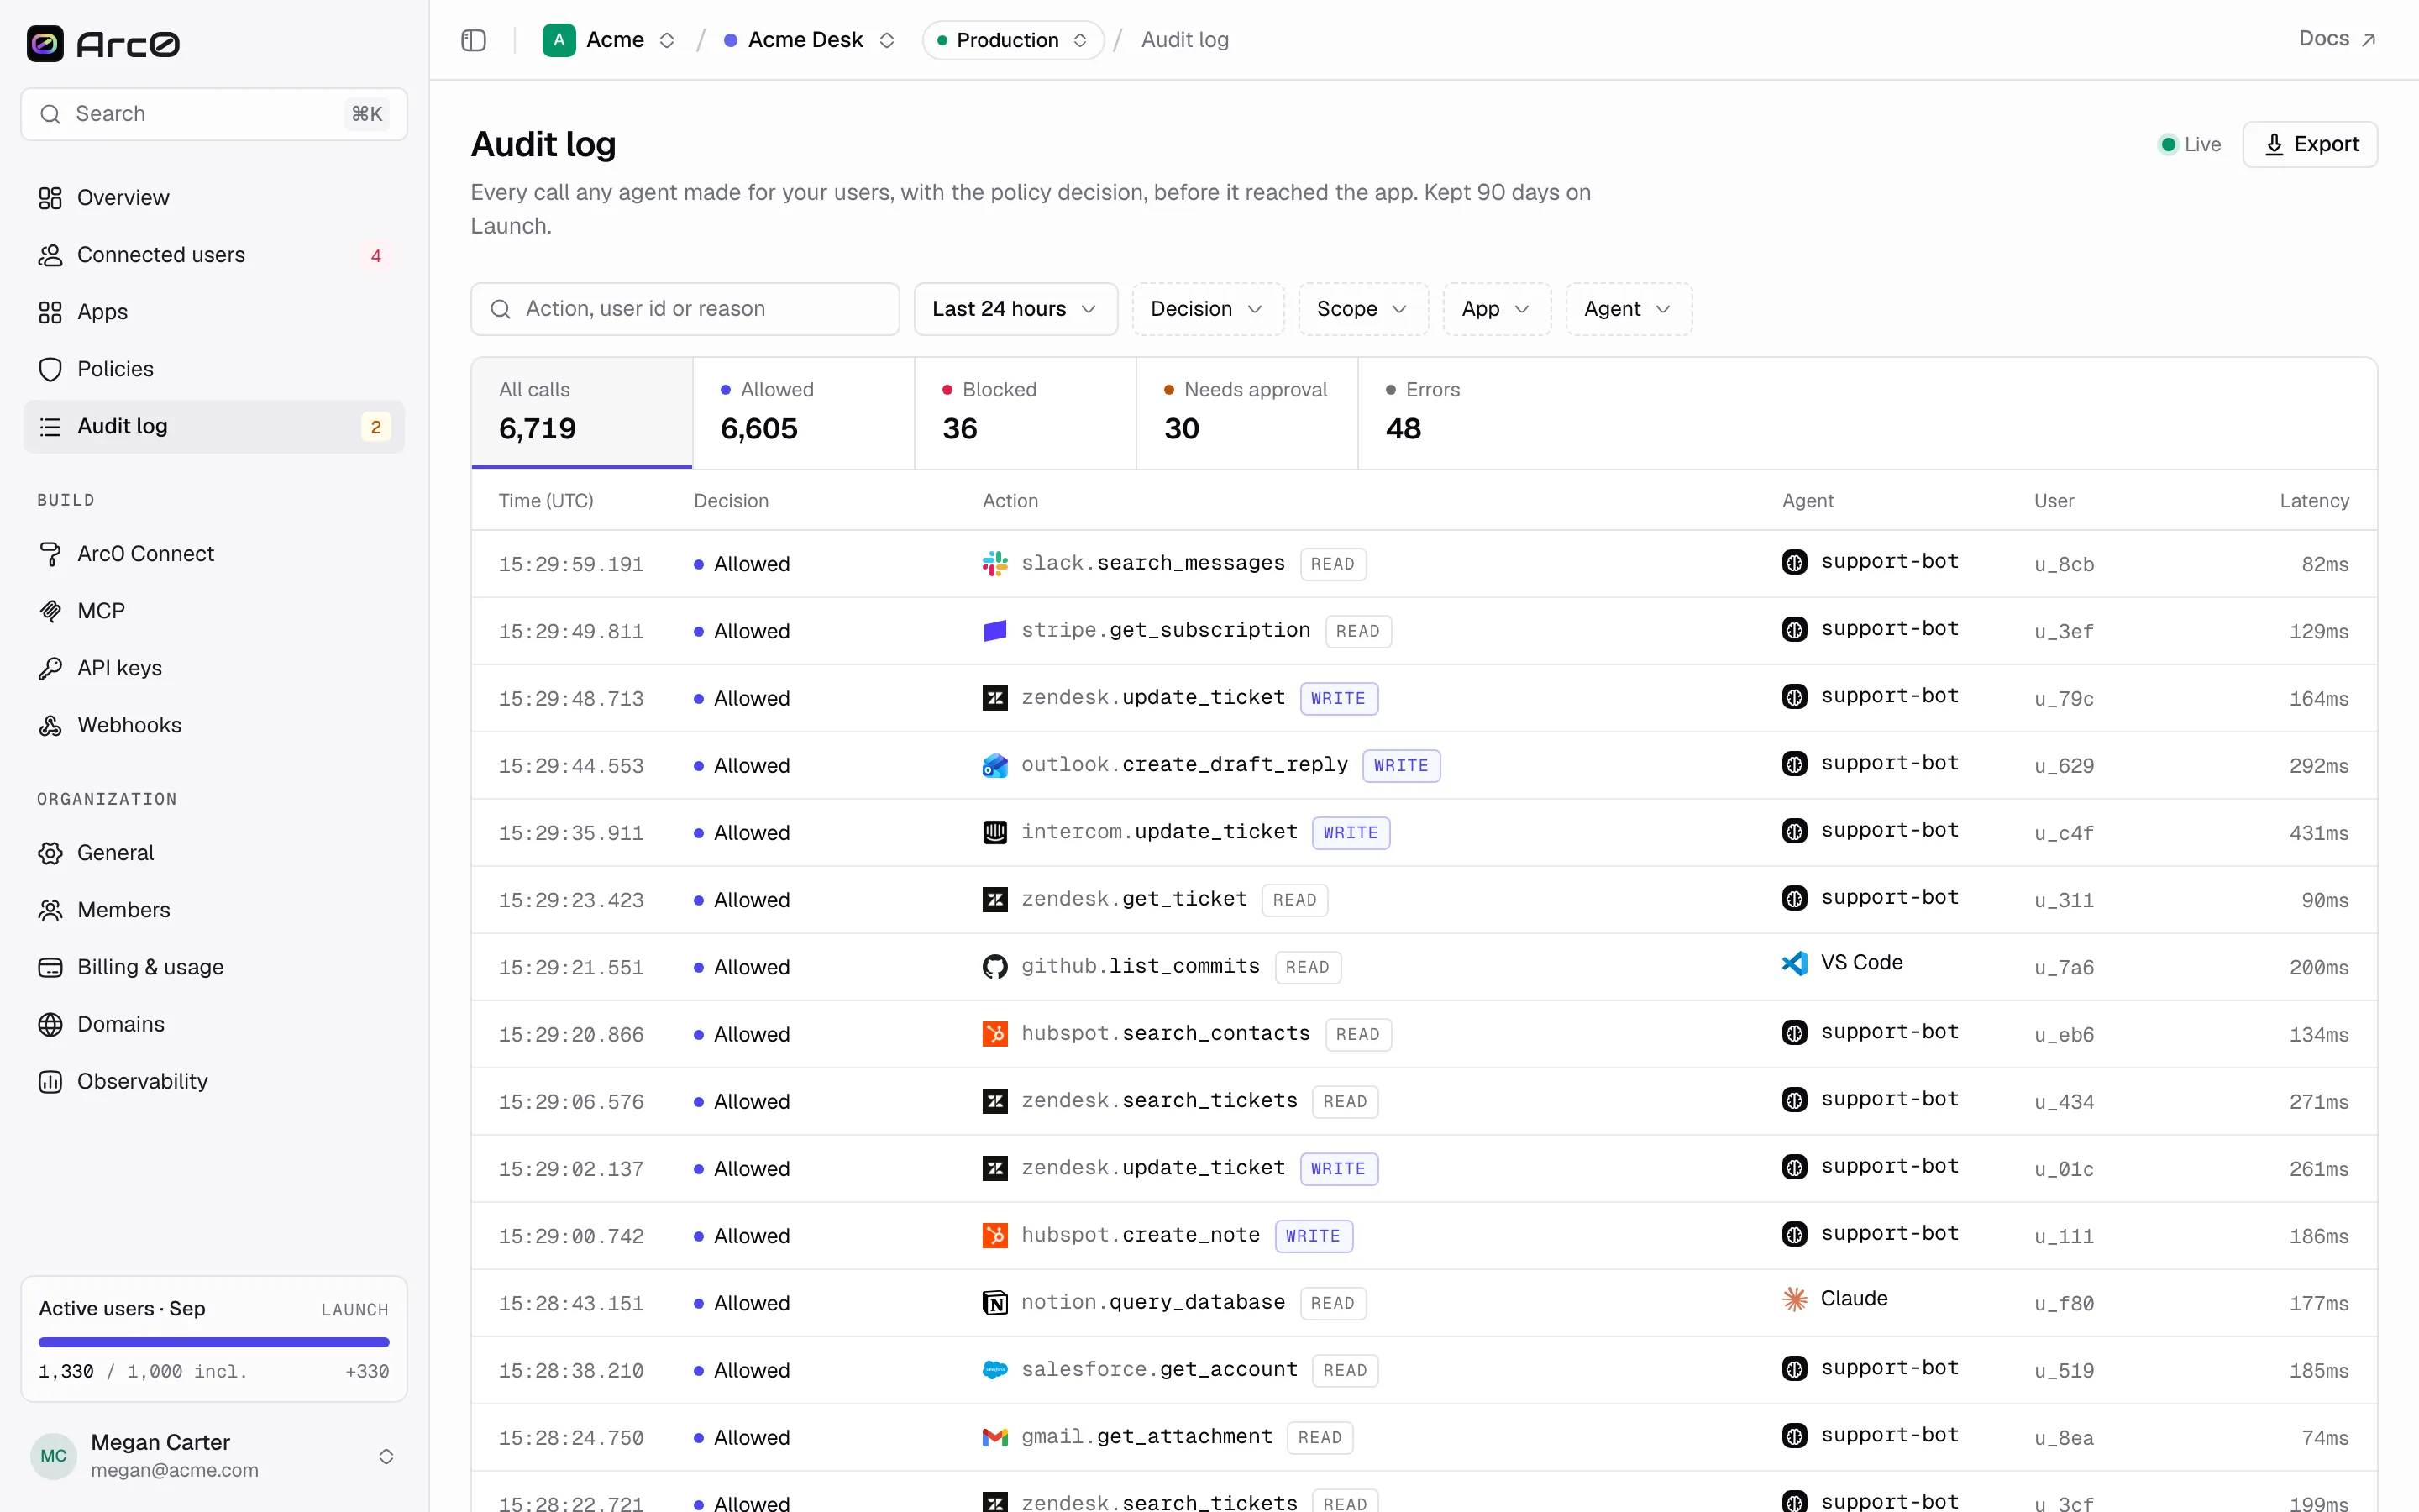The image size is (2419, 1512).
Task: Open the Policies page
Action: [x=214, y=369]
